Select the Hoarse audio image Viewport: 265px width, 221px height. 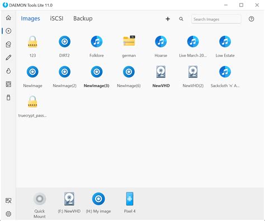(x=161, y=46)
